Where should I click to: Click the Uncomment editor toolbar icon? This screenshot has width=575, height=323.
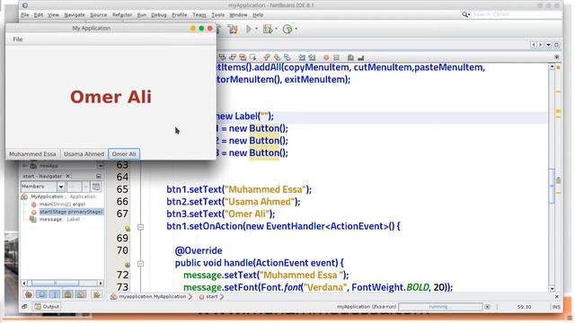point(361,57)
